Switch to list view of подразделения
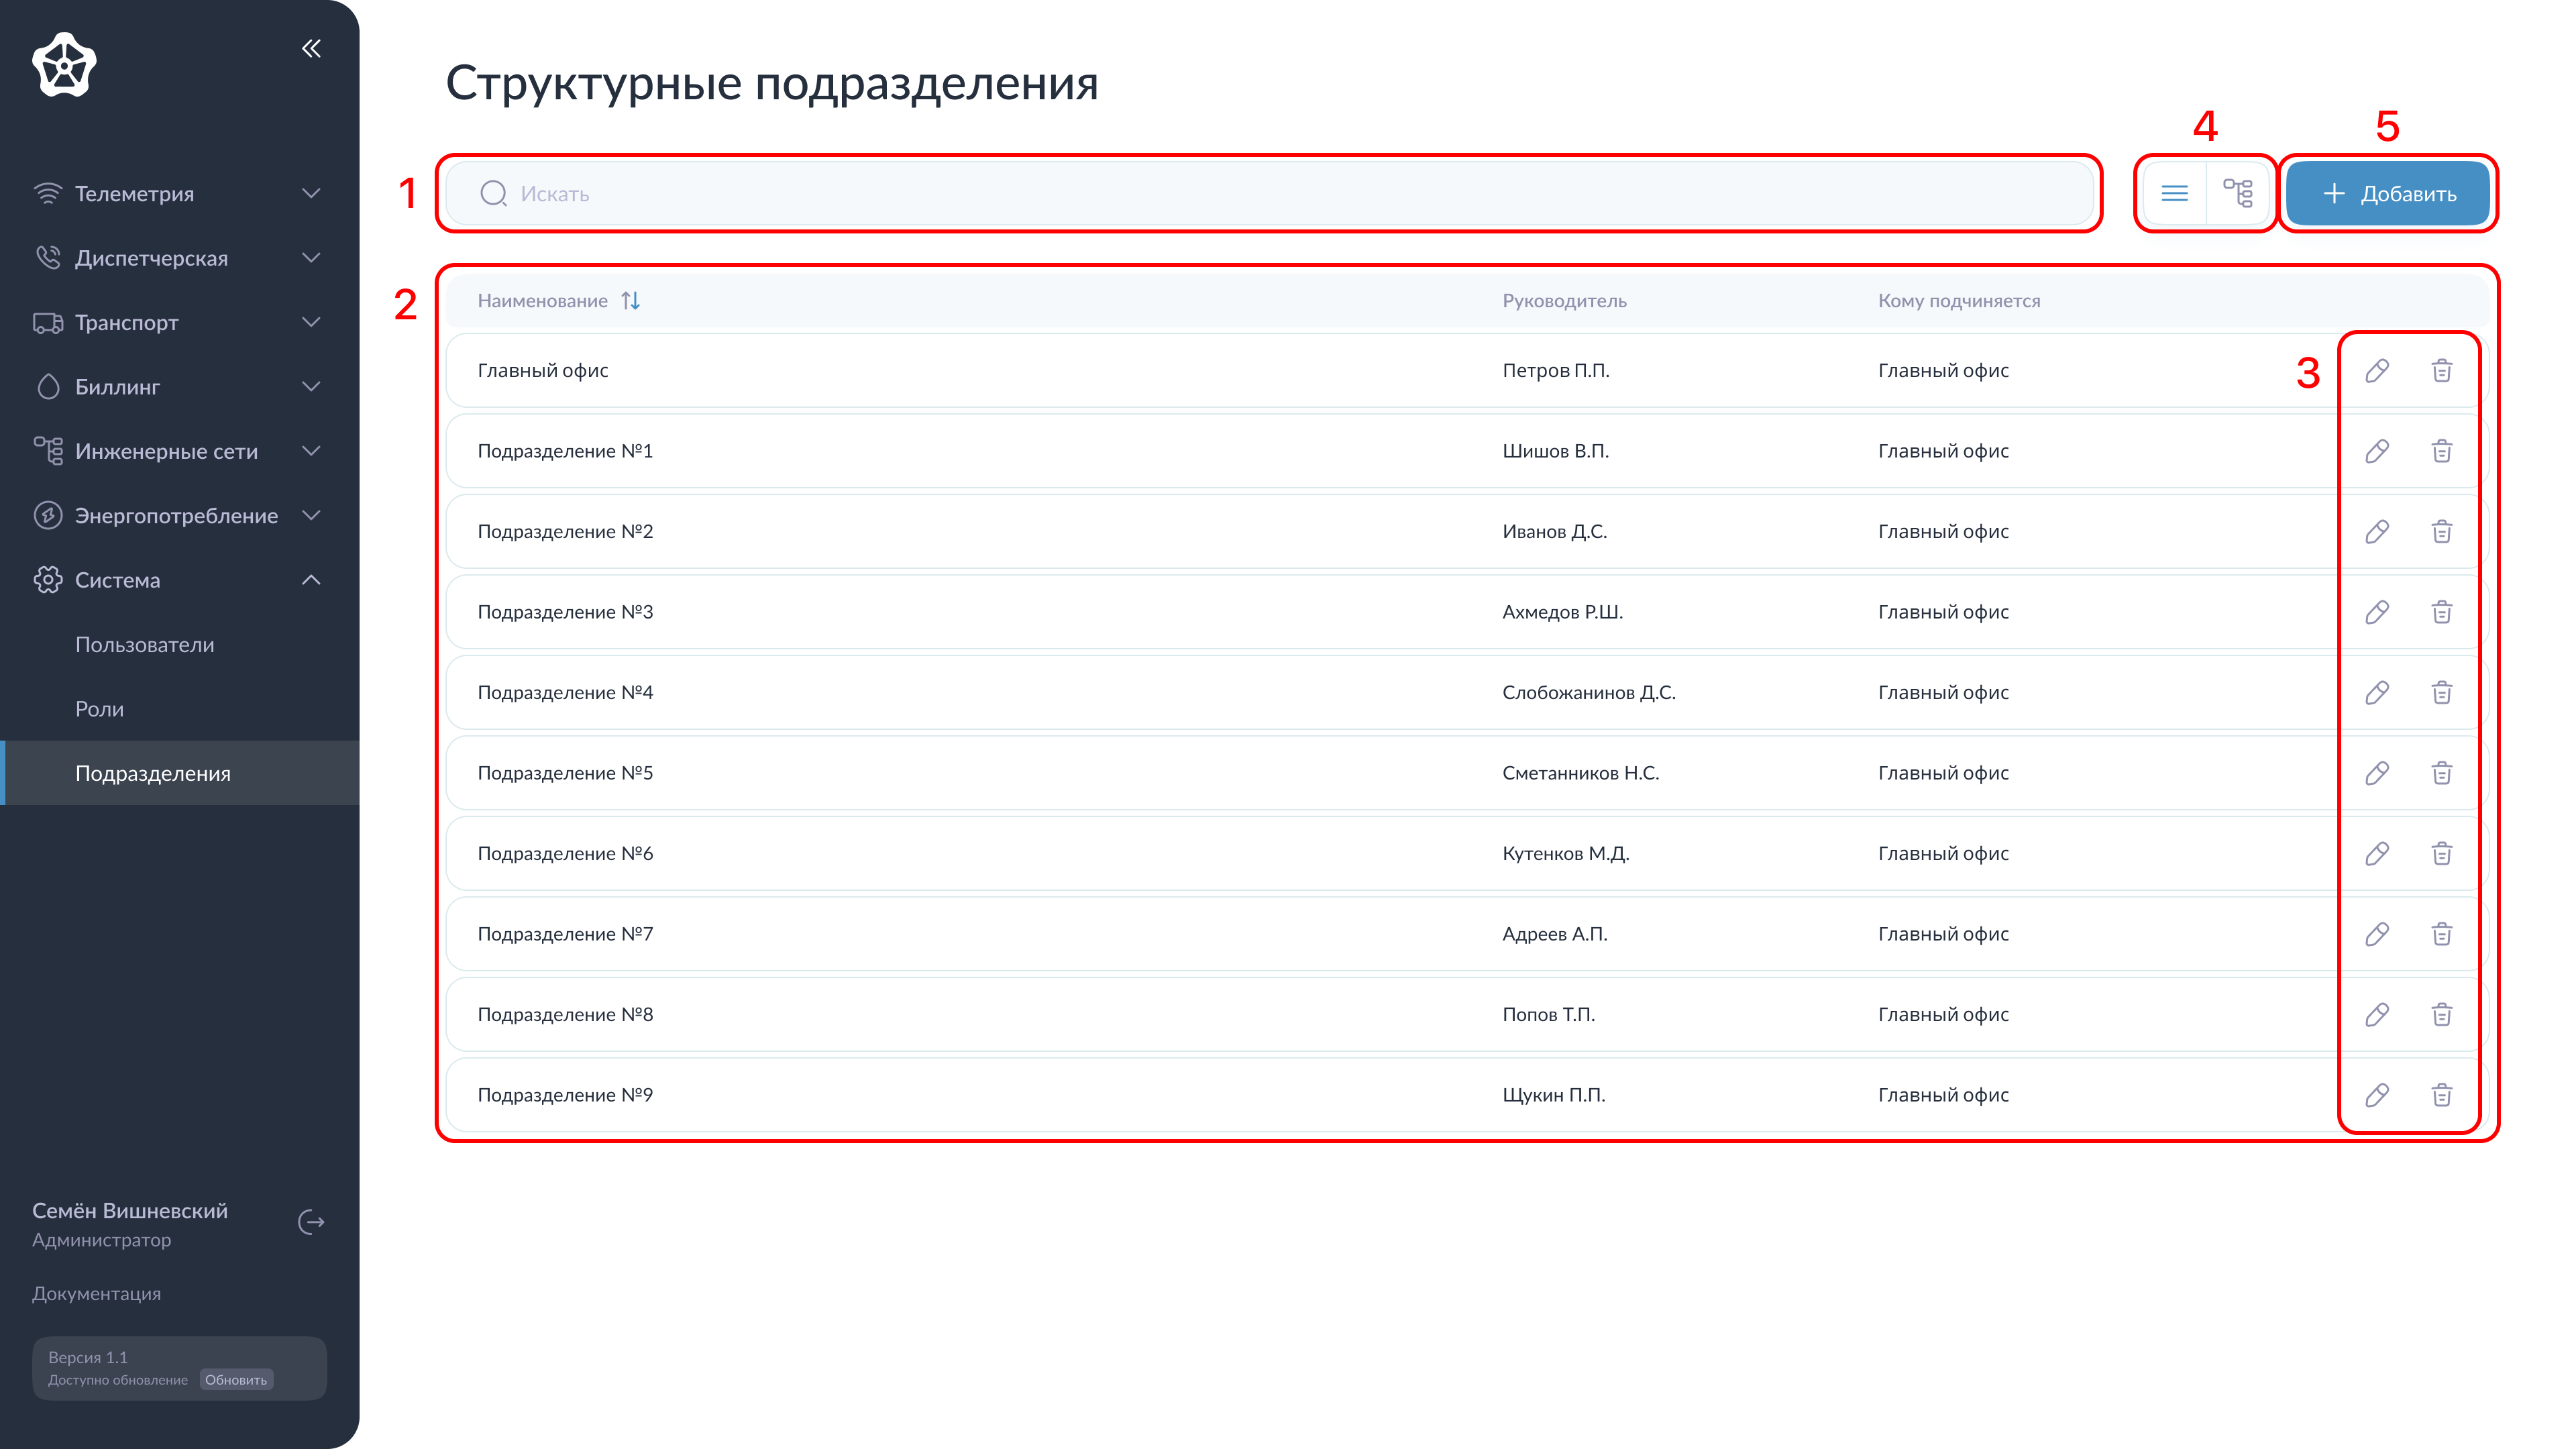This screenshot has width=2576, height=1449. click(2174, 193)
